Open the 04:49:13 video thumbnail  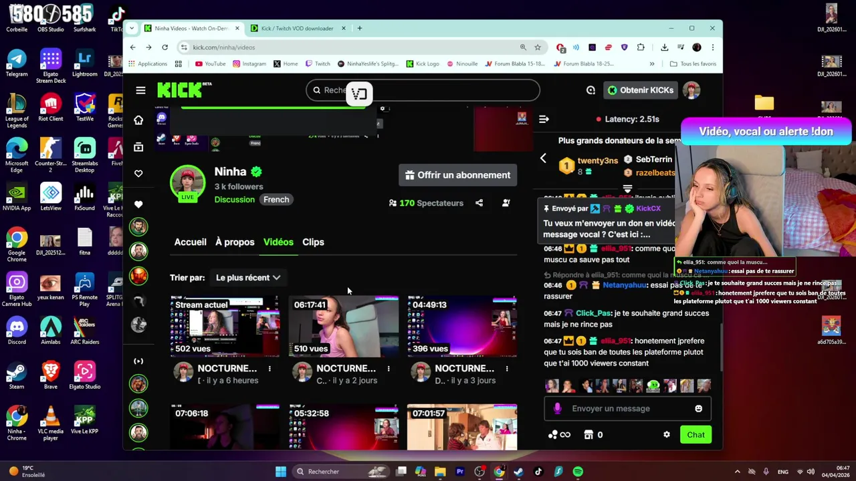[462, 327]
